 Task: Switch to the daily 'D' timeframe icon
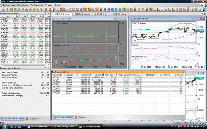click(128, 10)
